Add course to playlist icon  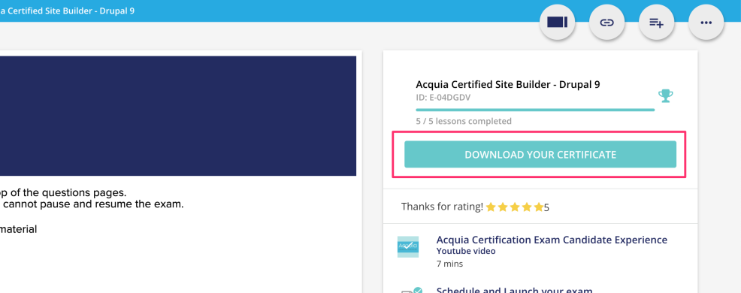pyautogui.click(x=656, y=23)
